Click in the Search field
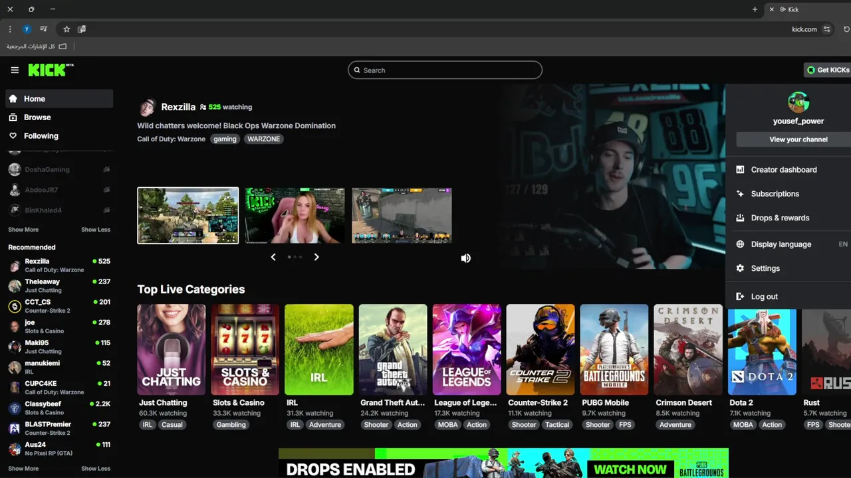The height and width of the screenshot is (478, 851). click(445, 70)
